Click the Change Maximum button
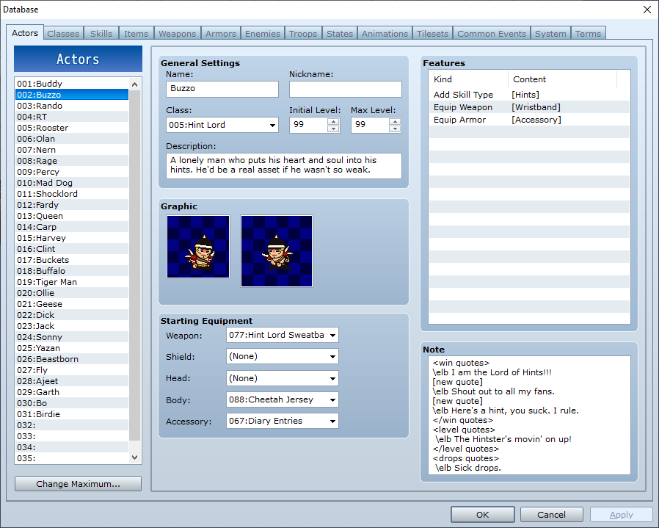 click(x=79, y=484)
